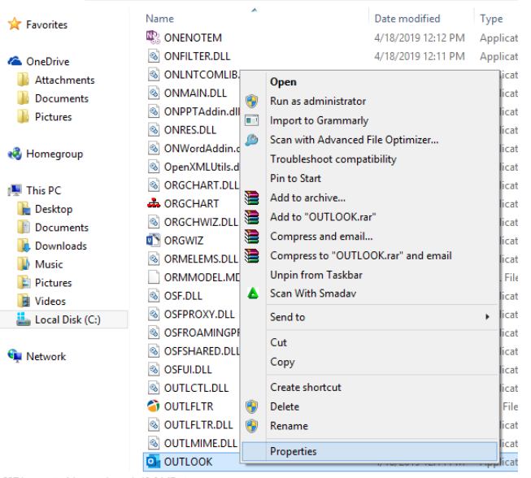Select Scan With Smadav

[x=313, y=293]
